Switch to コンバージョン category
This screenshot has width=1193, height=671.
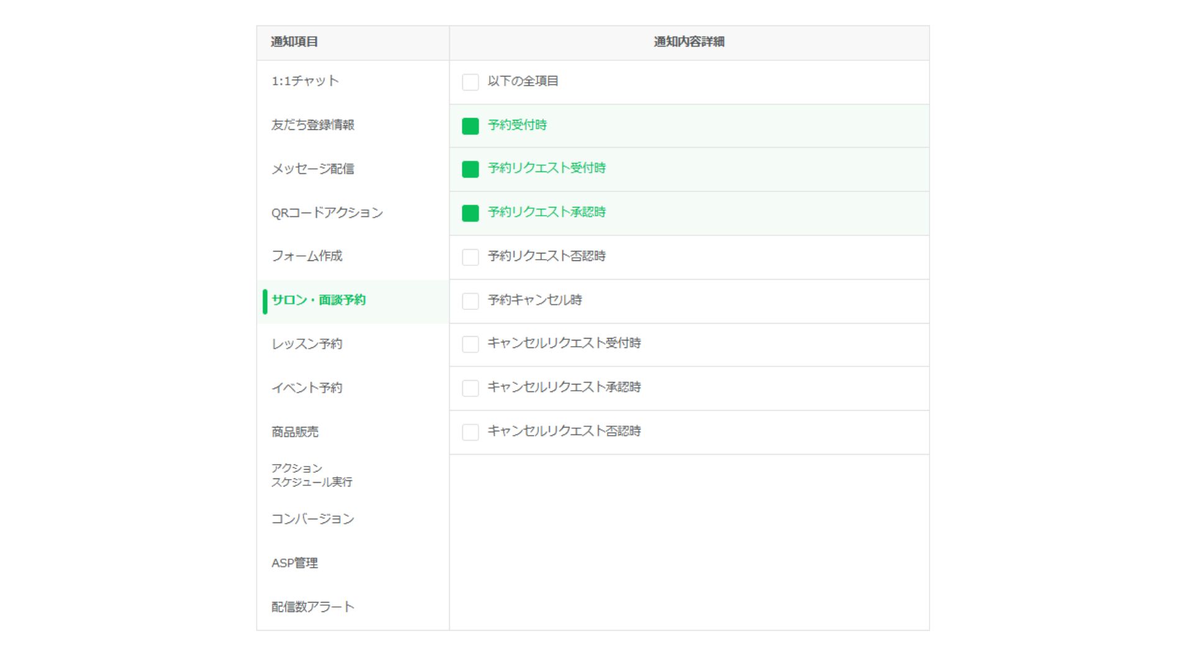pyautogui.click(x=313, y=519)
